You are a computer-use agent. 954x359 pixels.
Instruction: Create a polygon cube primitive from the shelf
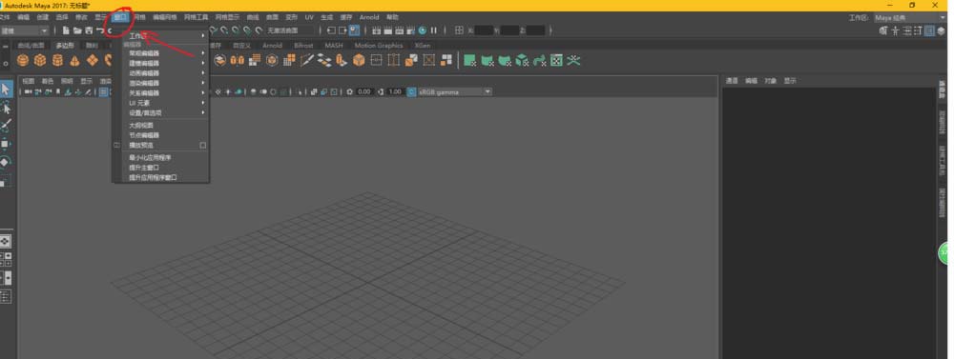(40, 60)
